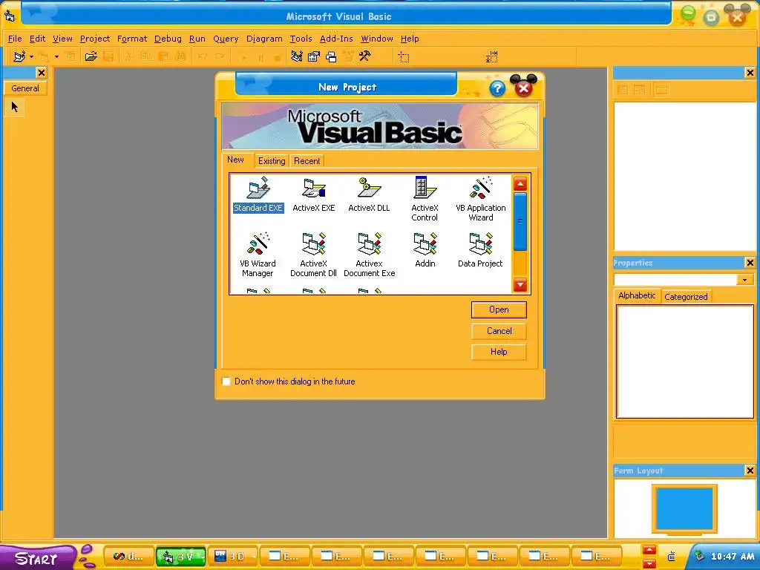
Task: Pick the ActiveX Control project type
Action: (x=425, y=199)
